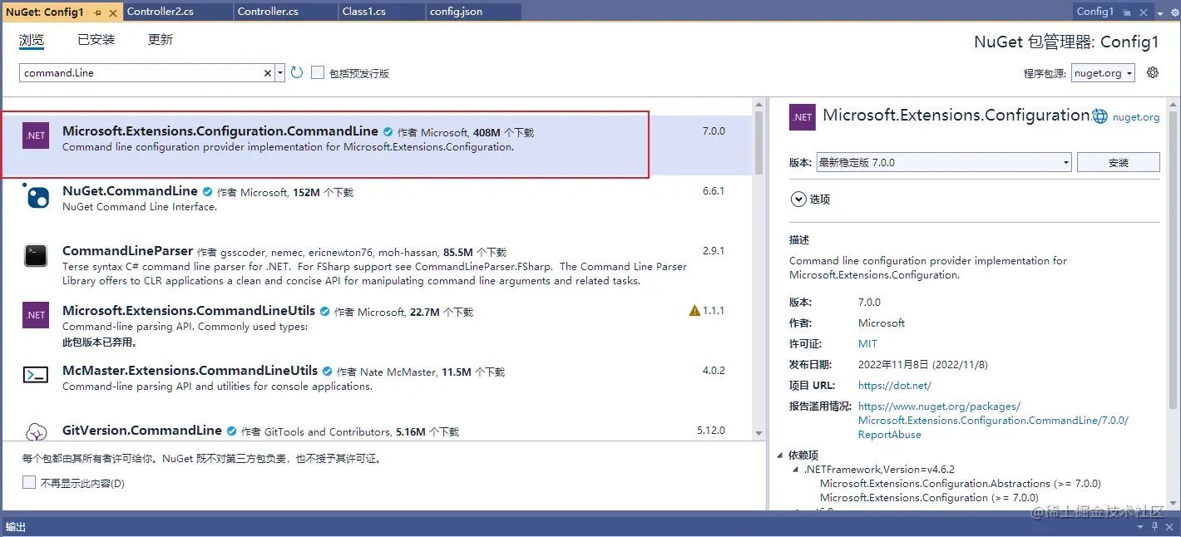The image size is (1181, 537).
Task: Click the package list scroll-down arrow
Action: [x=759, y=434]
